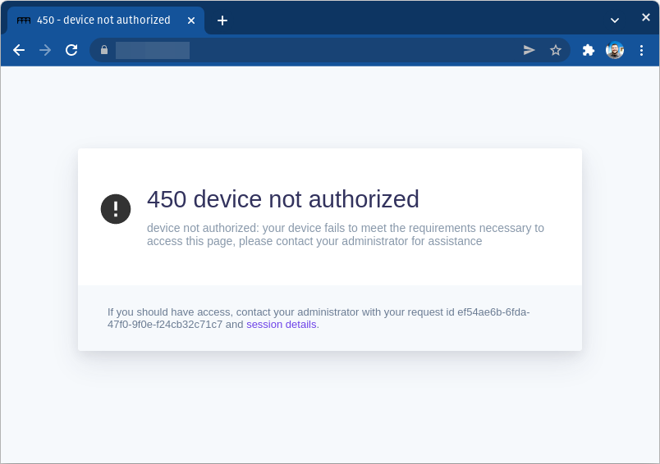Image resolution: width=660 pixels, height=464 pixels.
Task: Open the "session details" link
Action: point(281,325)
